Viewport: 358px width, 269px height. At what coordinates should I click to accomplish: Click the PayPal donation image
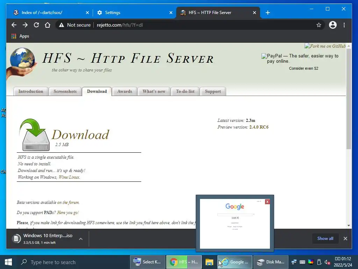click(300, 58)
